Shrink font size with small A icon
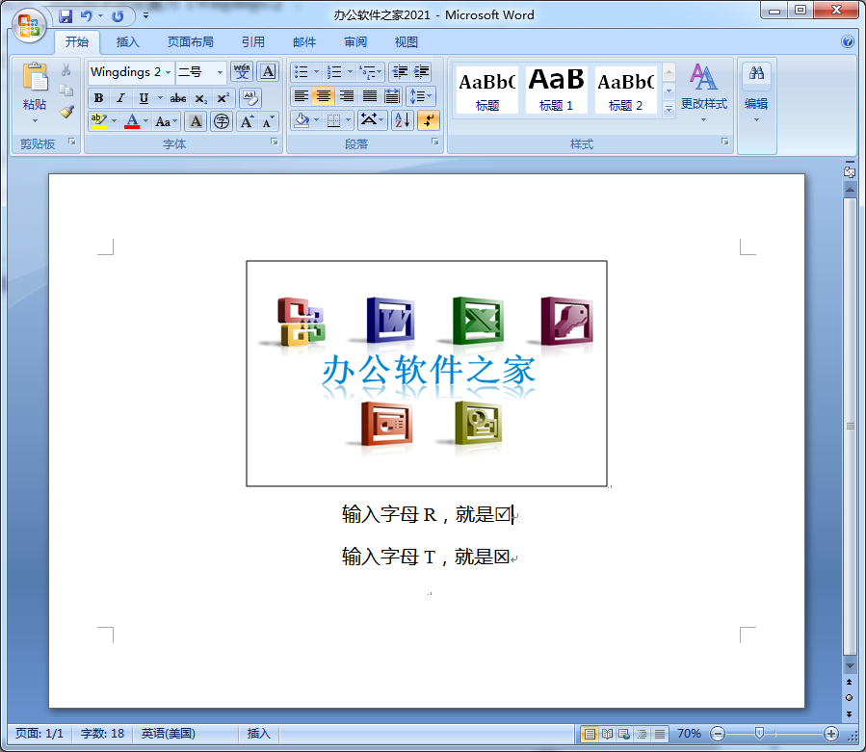This screenshot has height=752, width=866. pos(268,121)
